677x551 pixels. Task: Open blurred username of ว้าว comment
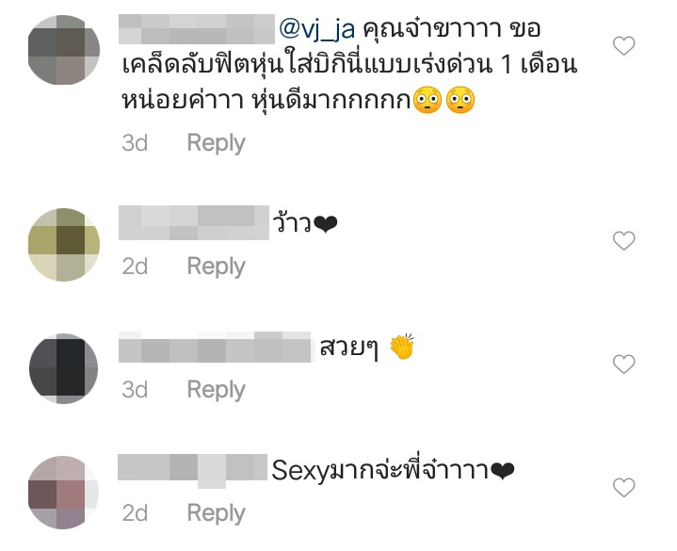click(x=194, y=223)
